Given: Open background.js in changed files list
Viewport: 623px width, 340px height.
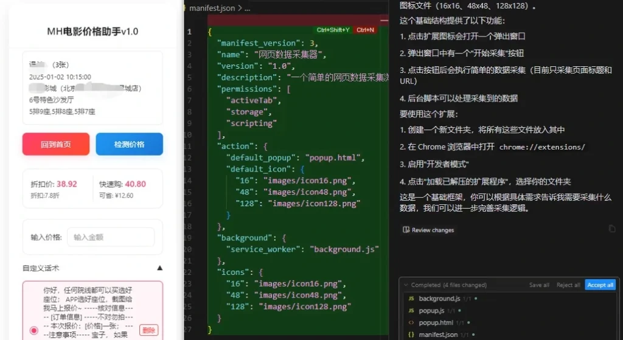Looking at the screenshot, I should click(439, 299).
